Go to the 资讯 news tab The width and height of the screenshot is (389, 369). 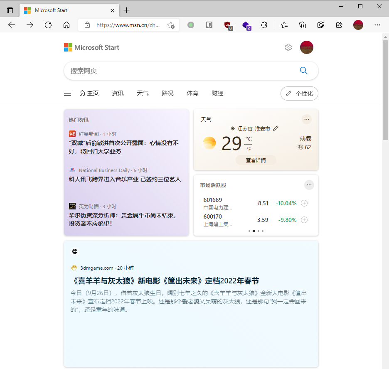[118, 93]
